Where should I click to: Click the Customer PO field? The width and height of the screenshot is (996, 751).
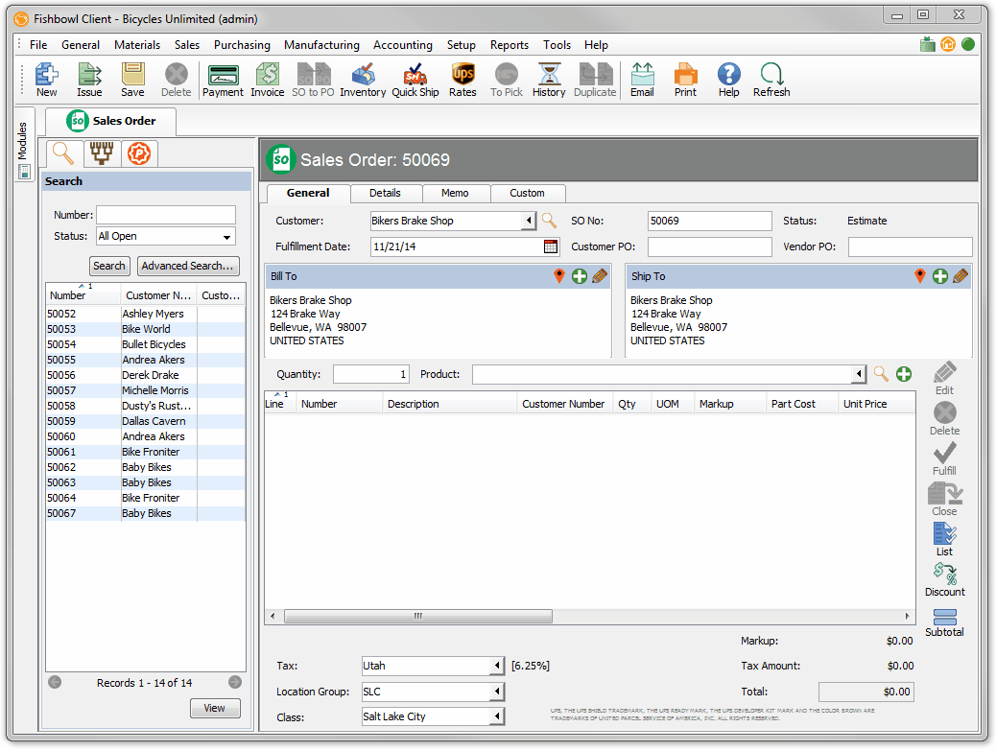(709, 246)
